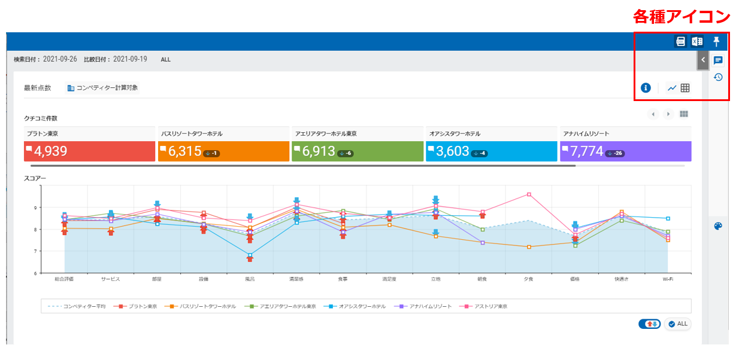
Task: Export data with the CSV icon
Action: [680, 41]
